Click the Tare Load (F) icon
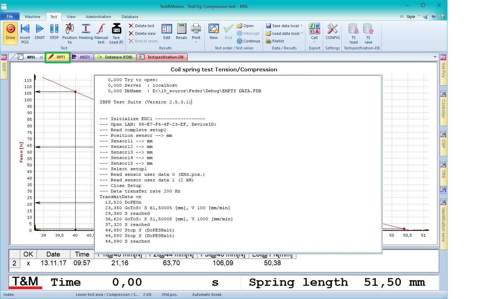Image resolution: width=483 pixels, height=299 pixels. pyautogui.click(x=116, y=33)
